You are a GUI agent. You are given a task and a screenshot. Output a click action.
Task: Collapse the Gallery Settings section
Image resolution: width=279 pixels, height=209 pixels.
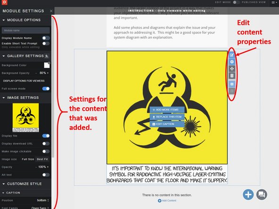[x=4, y=56]
